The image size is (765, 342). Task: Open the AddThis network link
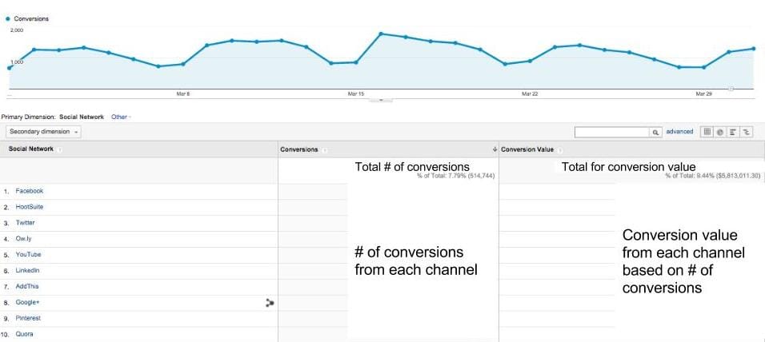pos(27,286)
